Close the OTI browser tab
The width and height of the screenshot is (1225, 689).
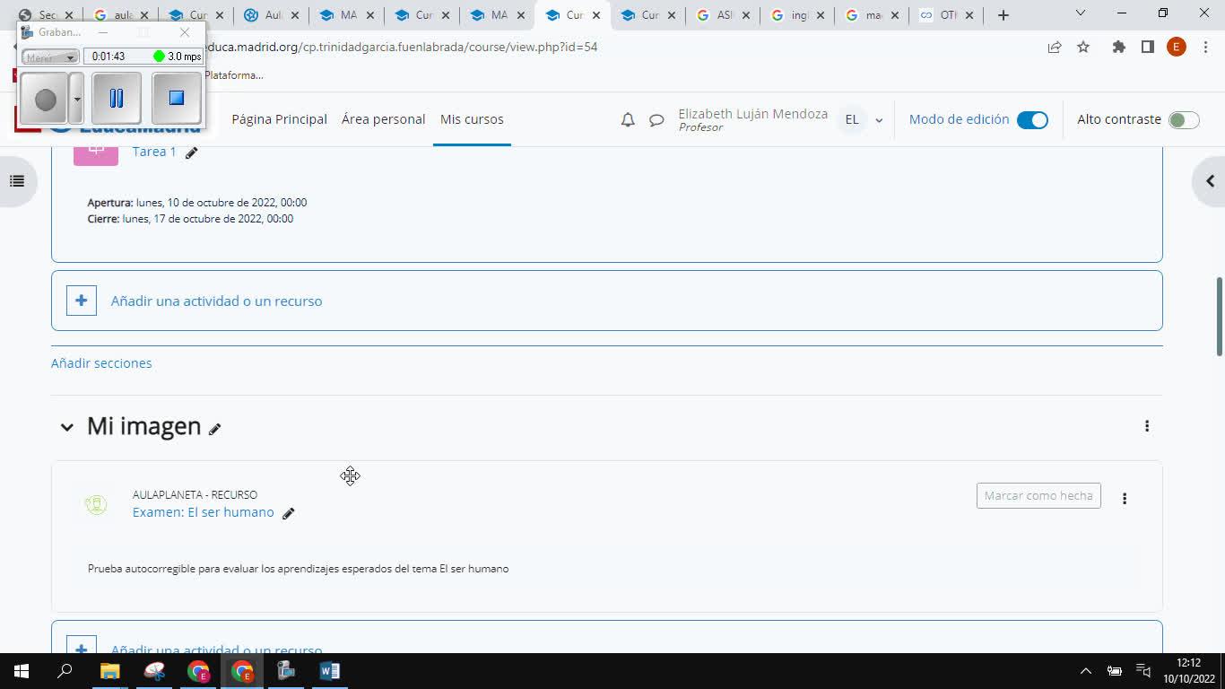pyautogui.click(x=969, y=15)
